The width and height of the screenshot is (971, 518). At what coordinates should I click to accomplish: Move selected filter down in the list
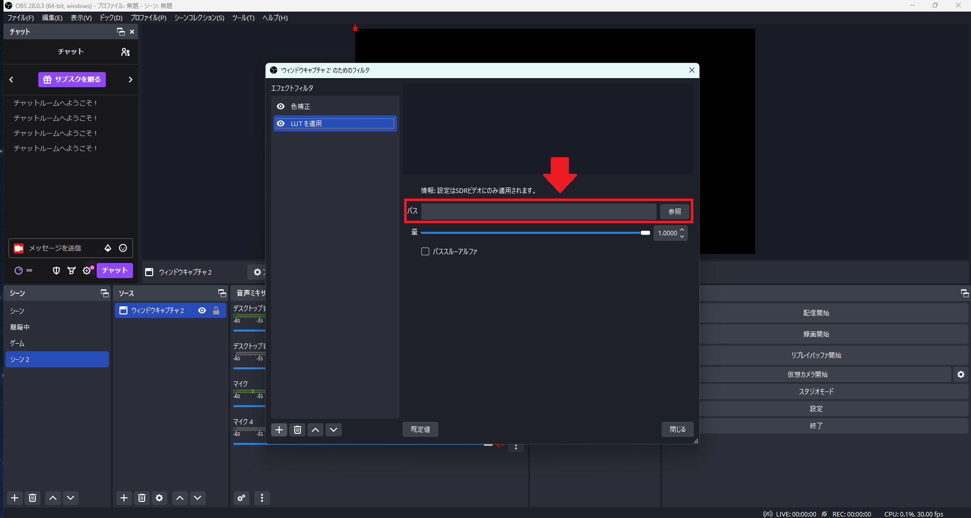334,430
